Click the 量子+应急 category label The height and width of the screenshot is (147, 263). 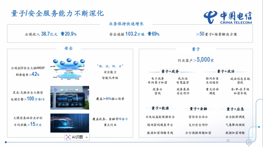tap(235, 109)
